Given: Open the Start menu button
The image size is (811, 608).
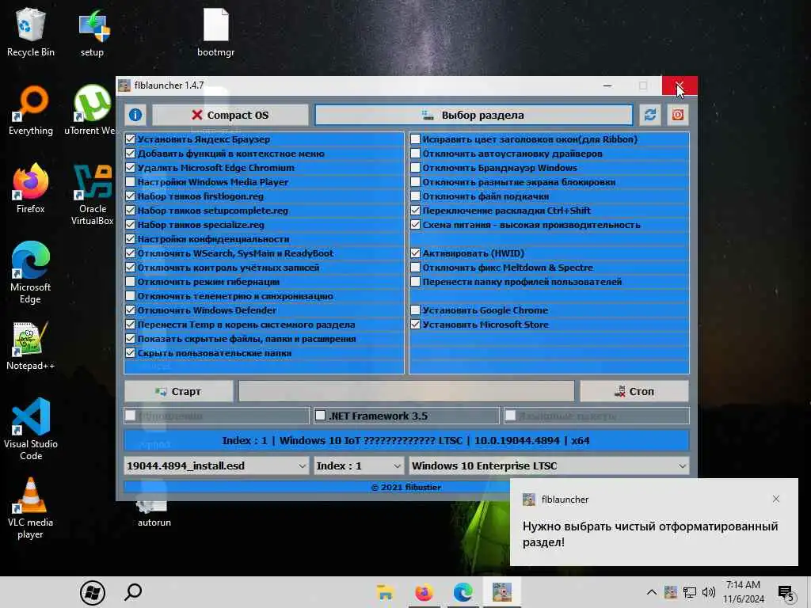Looking at the screenshot, I should (x=93, y=592).
